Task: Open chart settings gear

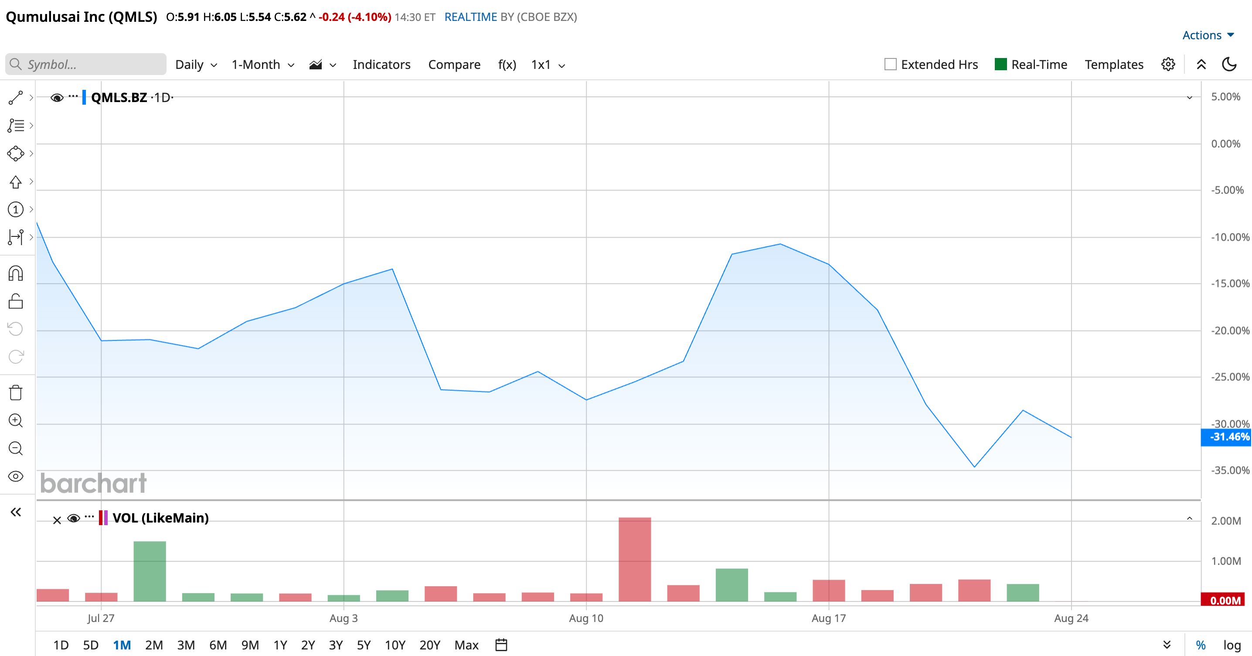Action: click(x=1168, y=65)
